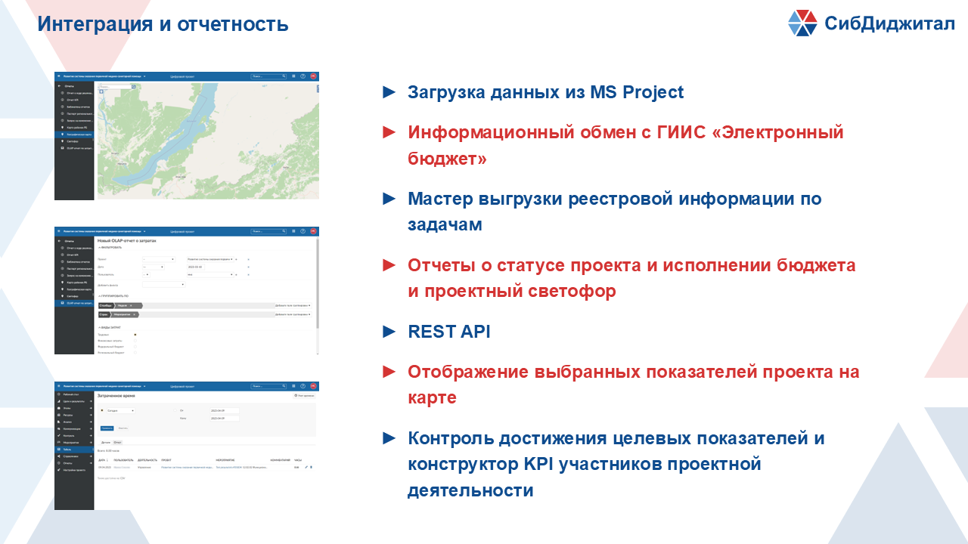Select the red bullet about ГИИС «Электронный бюджет»

(x=625, y=145)
